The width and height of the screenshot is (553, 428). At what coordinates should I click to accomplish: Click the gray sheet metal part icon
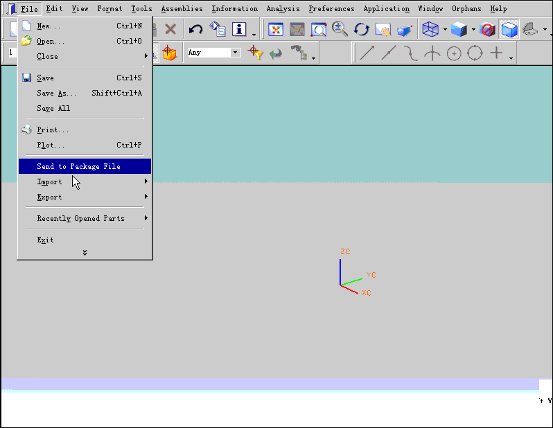(x=530, y=29)
